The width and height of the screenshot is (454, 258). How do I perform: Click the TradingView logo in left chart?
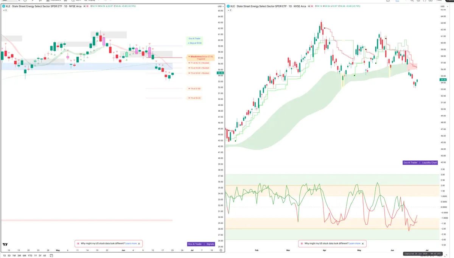pos(5,244)
